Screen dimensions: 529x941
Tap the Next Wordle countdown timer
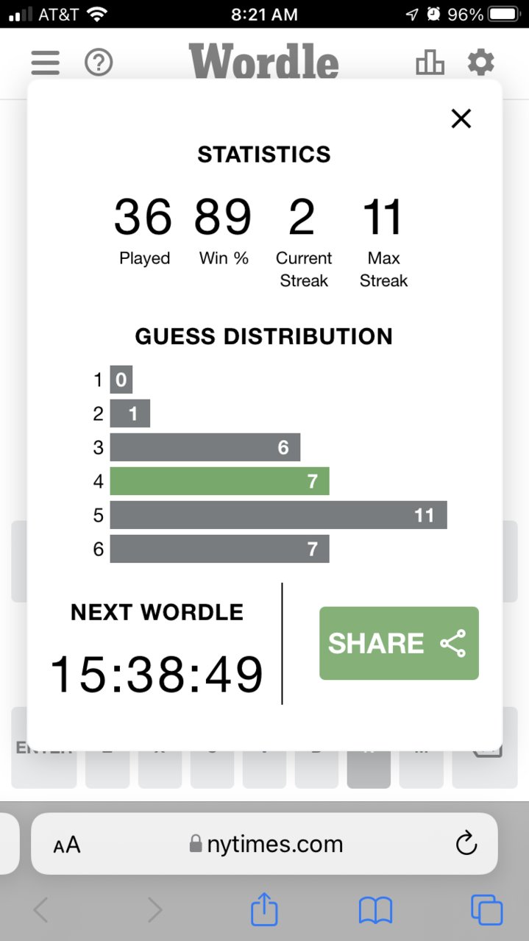pyautogui.click(x=156, y=675)
